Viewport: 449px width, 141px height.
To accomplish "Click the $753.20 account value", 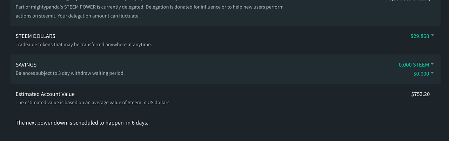I will click(x=420, y=94).
